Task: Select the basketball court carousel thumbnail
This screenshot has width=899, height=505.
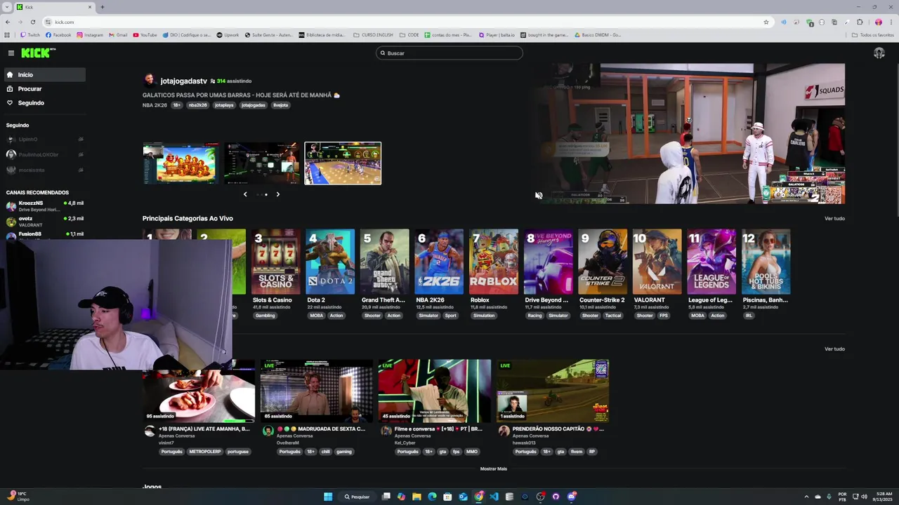Action: 343,163
